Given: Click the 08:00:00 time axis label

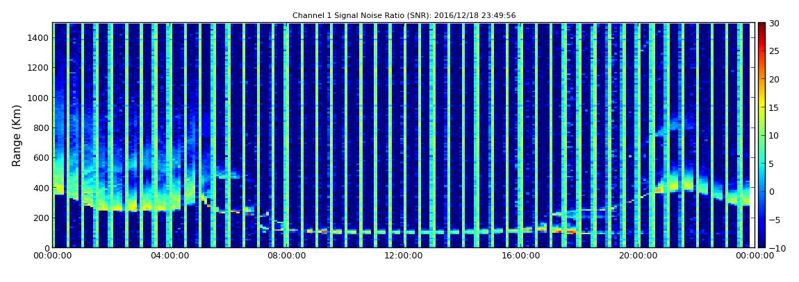Looking at the screenshot, I should pos(286,256).
